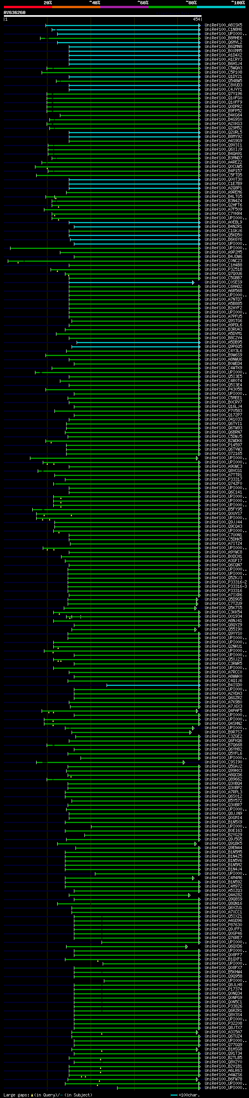
Task: Select the UniRef100_B8MY92 entry
Action: (223, 136)
